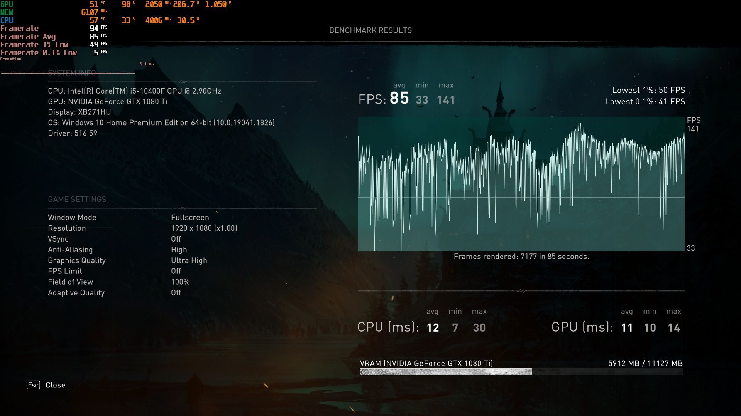Click the Lowest 0.1%: 41 FPS text

[645, 102]
